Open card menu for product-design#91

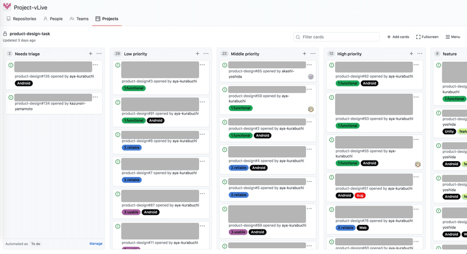click(x=202, y=102)
